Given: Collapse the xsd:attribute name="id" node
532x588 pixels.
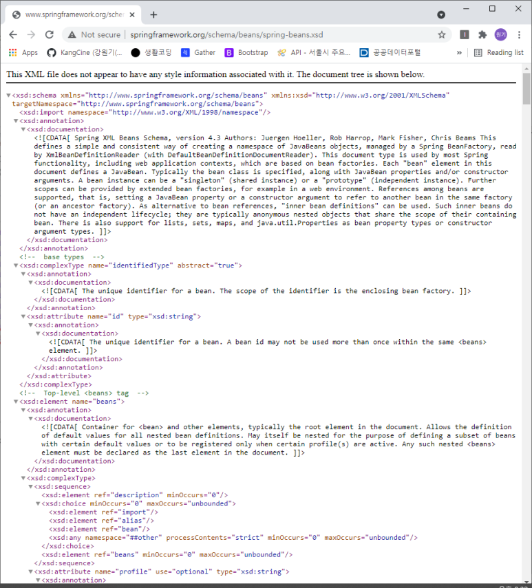Looking at the screenshot, I should [23, 316].
